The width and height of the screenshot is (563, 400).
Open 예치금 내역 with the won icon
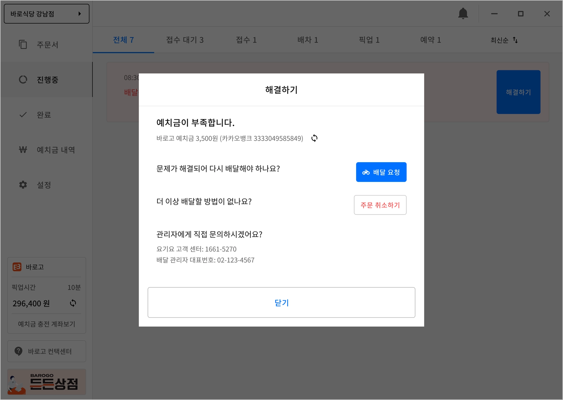[x=46, y=150]
